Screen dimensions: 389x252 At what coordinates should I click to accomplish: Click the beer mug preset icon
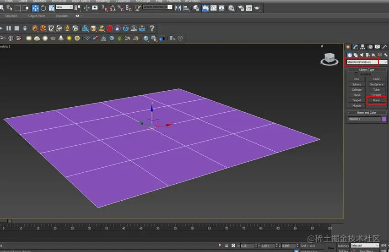click(x=93, y=28)
